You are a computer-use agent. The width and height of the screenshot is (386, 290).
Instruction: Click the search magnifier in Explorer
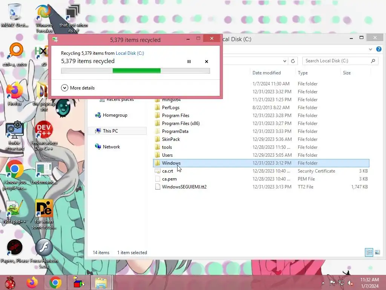[x=373, y=61]
